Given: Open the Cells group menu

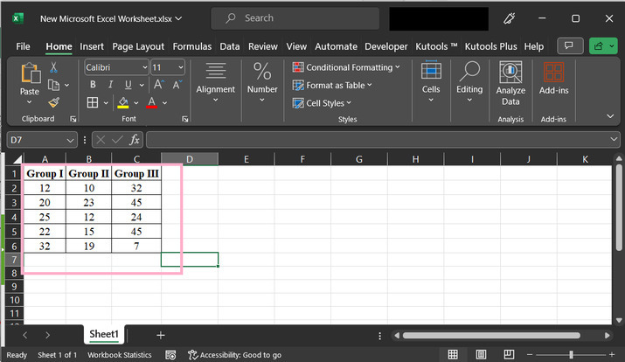Looking at the screenshot, I should click(431, 81).
